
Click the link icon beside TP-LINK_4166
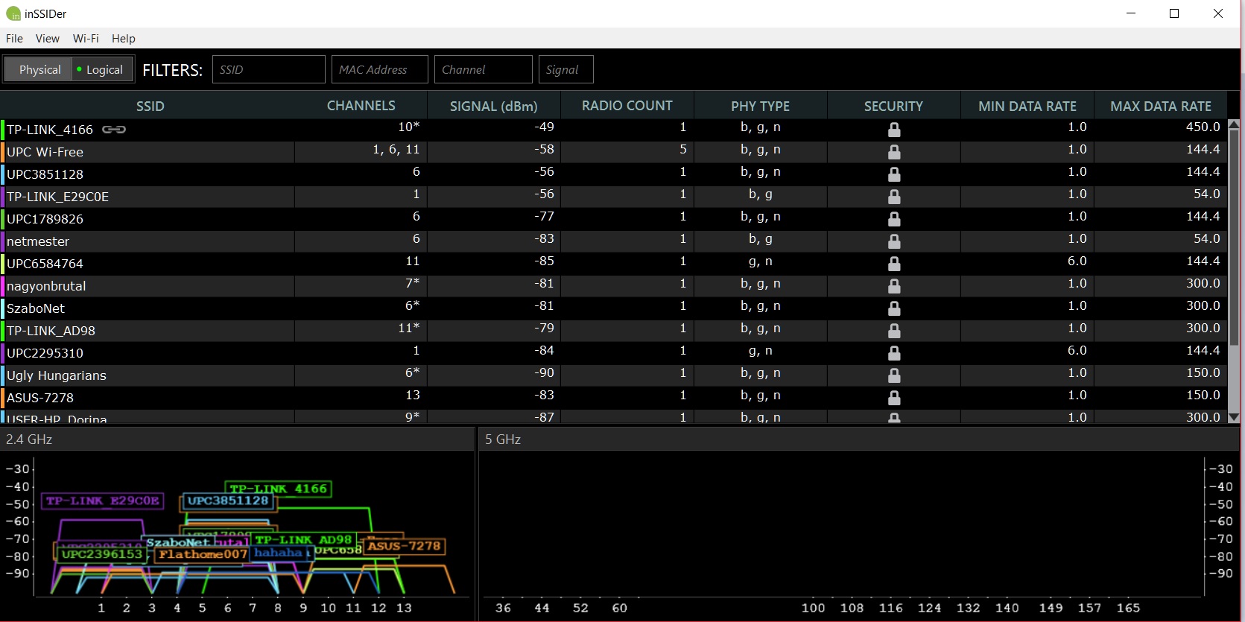point(114,130)
